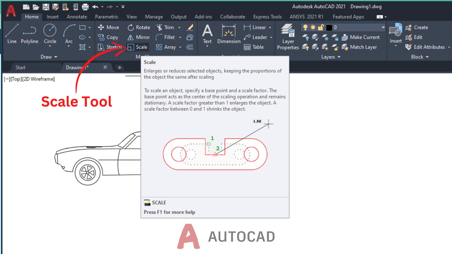The image size is (452, 254).
Task: Select the Move tool
Action: [x=108, y=27]
